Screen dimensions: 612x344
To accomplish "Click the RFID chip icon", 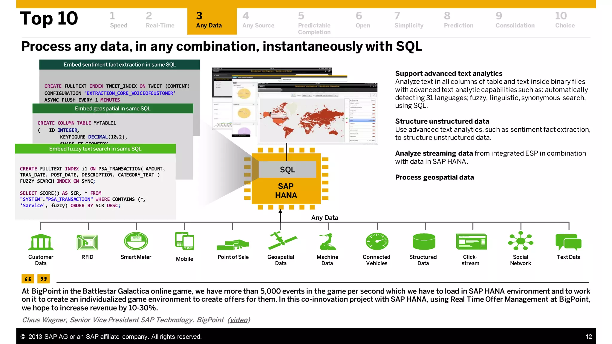I will [x=87, y=242].
